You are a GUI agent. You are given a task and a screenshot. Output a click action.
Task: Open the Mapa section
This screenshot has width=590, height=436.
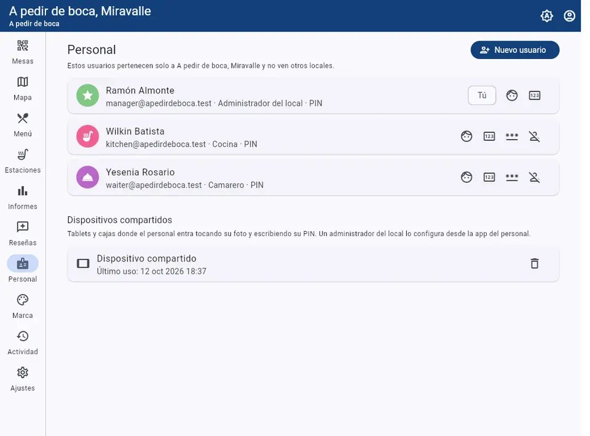pos(23,89)
